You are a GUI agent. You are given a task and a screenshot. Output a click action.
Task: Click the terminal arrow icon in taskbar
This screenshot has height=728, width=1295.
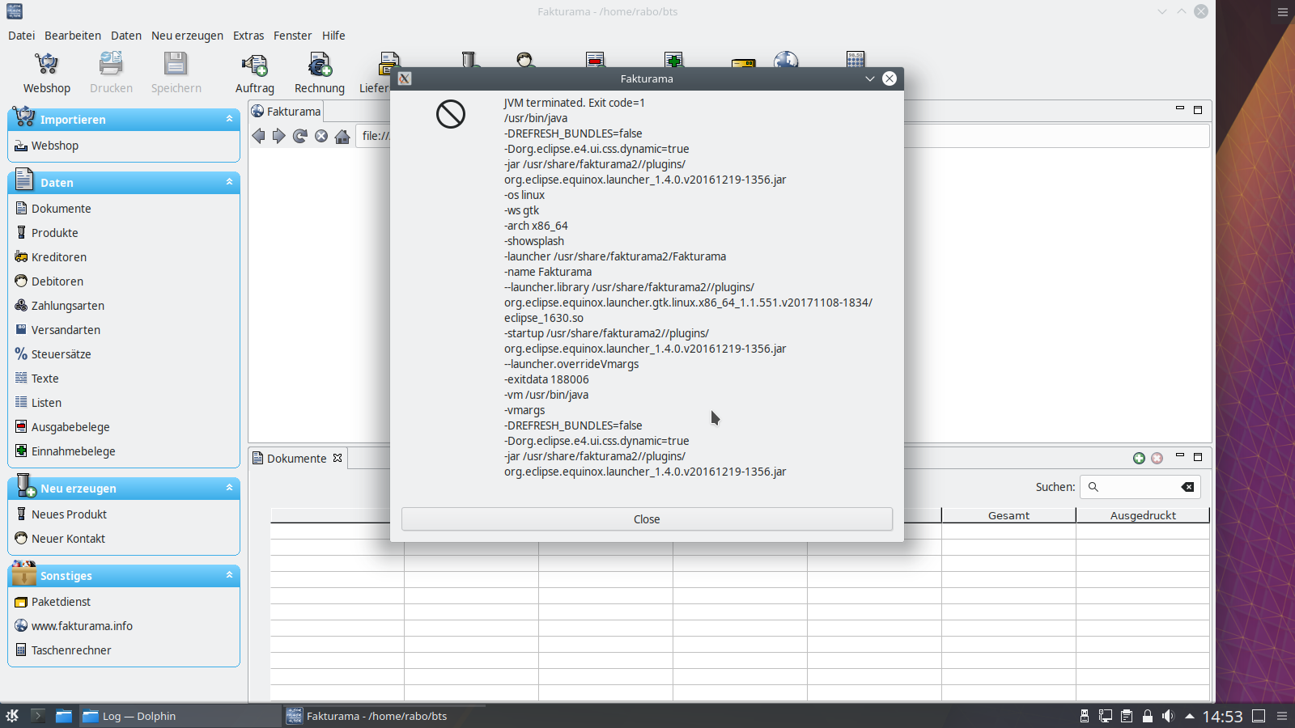pos(37,716)
